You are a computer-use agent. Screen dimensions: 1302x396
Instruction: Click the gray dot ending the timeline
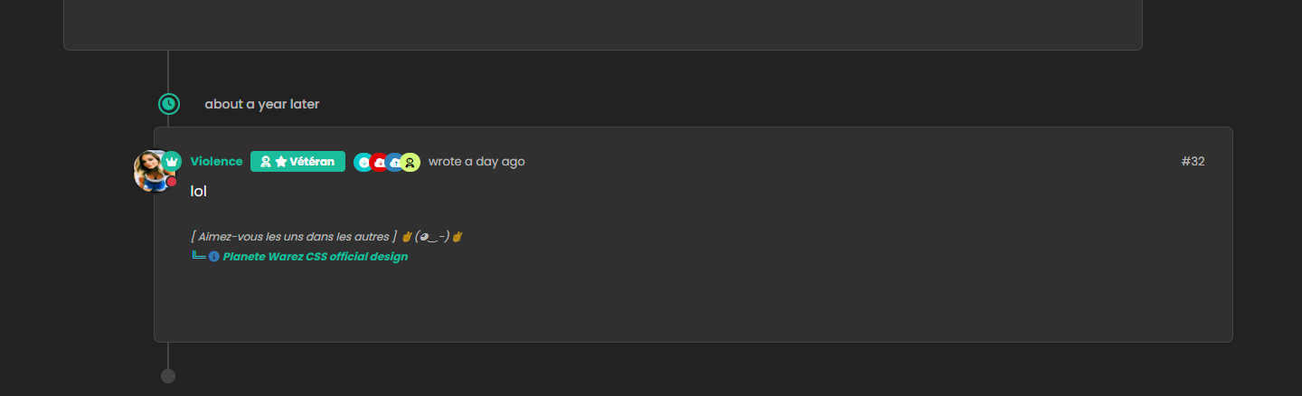tap(168, 376)
